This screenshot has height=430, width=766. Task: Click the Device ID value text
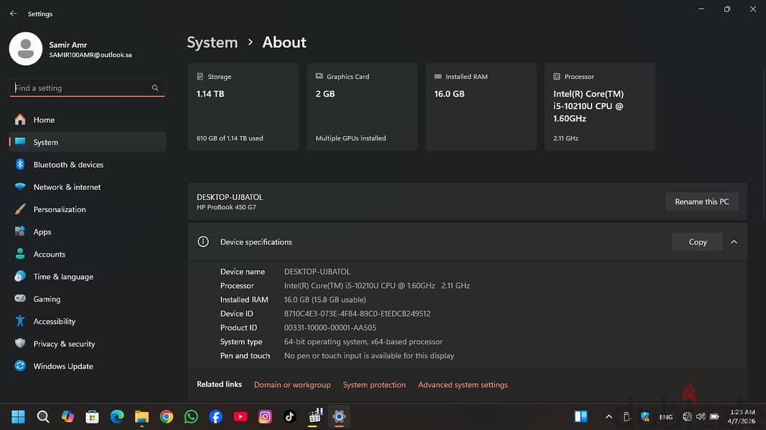click(357, 313)
